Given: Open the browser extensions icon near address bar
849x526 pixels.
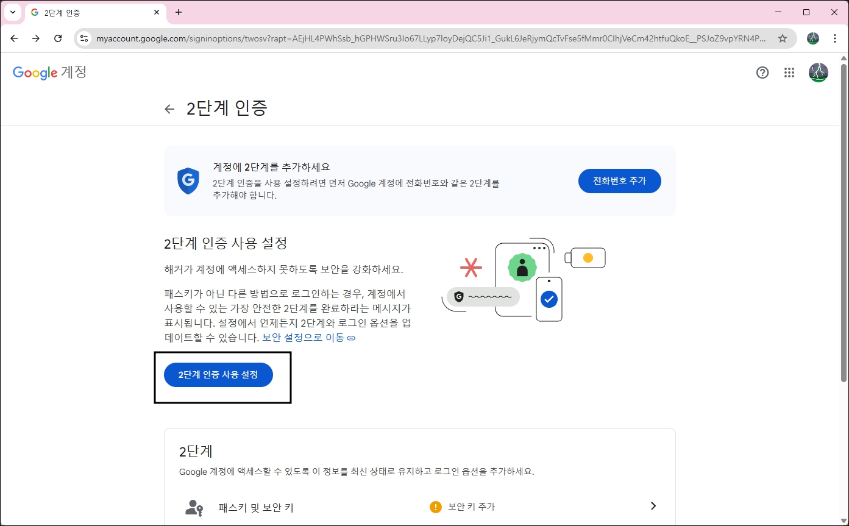Looking at the screenshot, I should (x=812, y=38).
